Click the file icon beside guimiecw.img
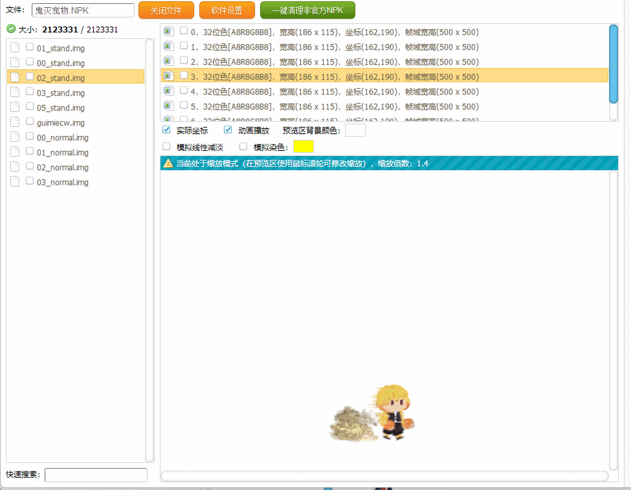 (15, 122)
